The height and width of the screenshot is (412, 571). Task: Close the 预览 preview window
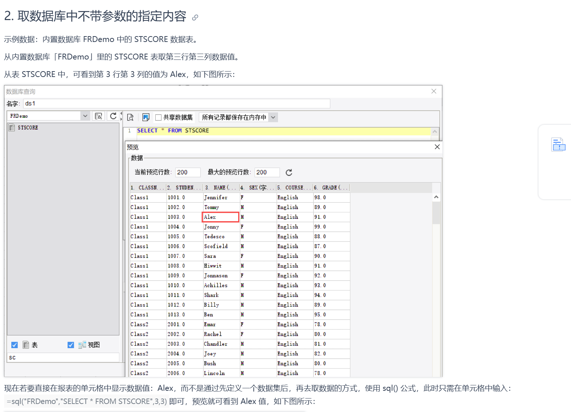[437, 147]
